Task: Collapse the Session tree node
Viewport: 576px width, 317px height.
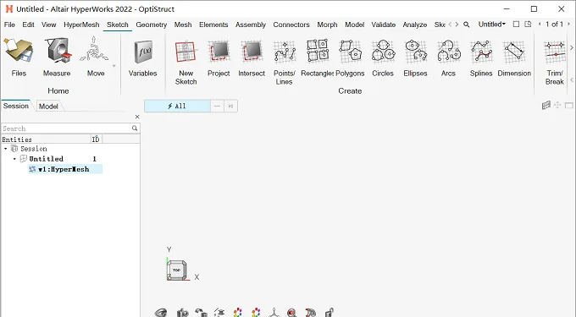Action: (6, 149)
